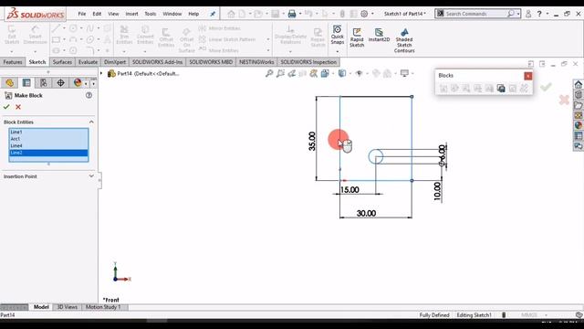The height and width of the screenshot is (329, 584).
Task: Click Zoom to Fit magnifier icon
Action: [x=269, y=73]
